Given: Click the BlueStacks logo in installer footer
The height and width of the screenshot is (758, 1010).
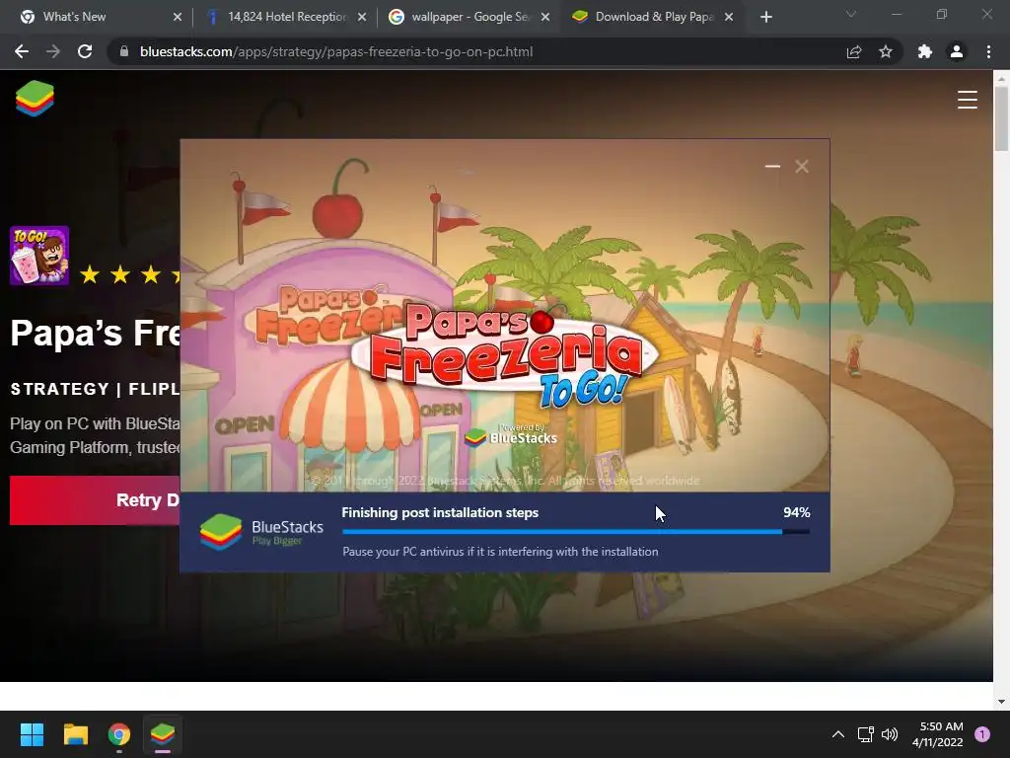Looking at the screenshot, I should (221, 532).
